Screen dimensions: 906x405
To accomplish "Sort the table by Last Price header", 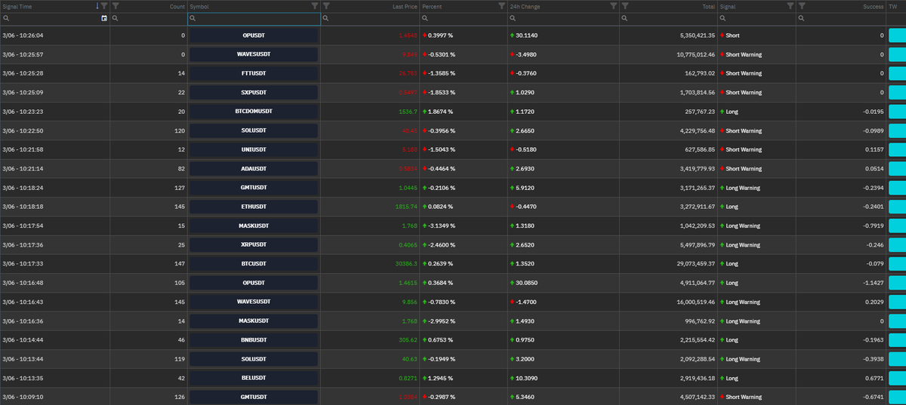I will pos(405,6).
